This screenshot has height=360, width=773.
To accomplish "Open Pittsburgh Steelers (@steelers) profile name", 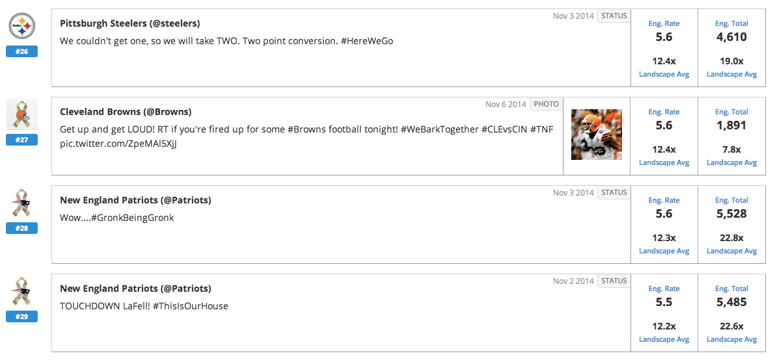I will 129,23.
